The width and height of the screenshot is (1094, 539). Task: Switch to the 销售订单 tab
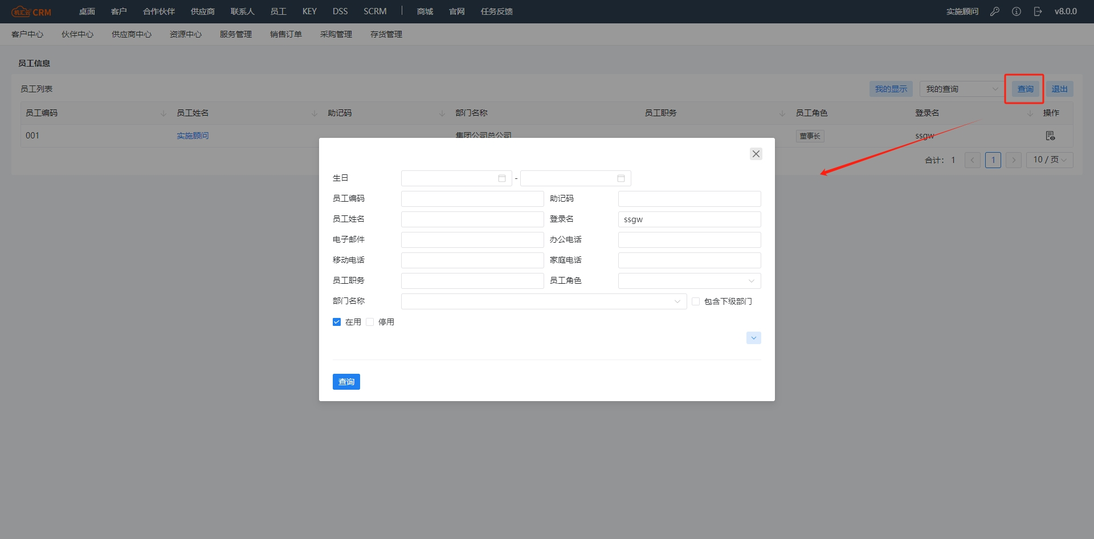point(285,34)
